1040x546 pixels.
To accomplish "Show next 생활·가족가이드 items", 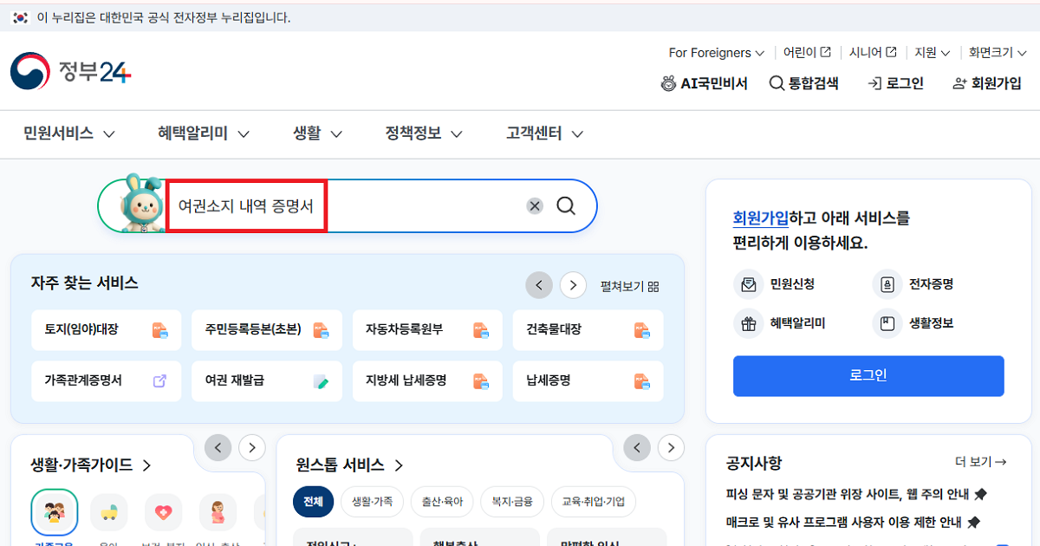I will tap(251, 448).
